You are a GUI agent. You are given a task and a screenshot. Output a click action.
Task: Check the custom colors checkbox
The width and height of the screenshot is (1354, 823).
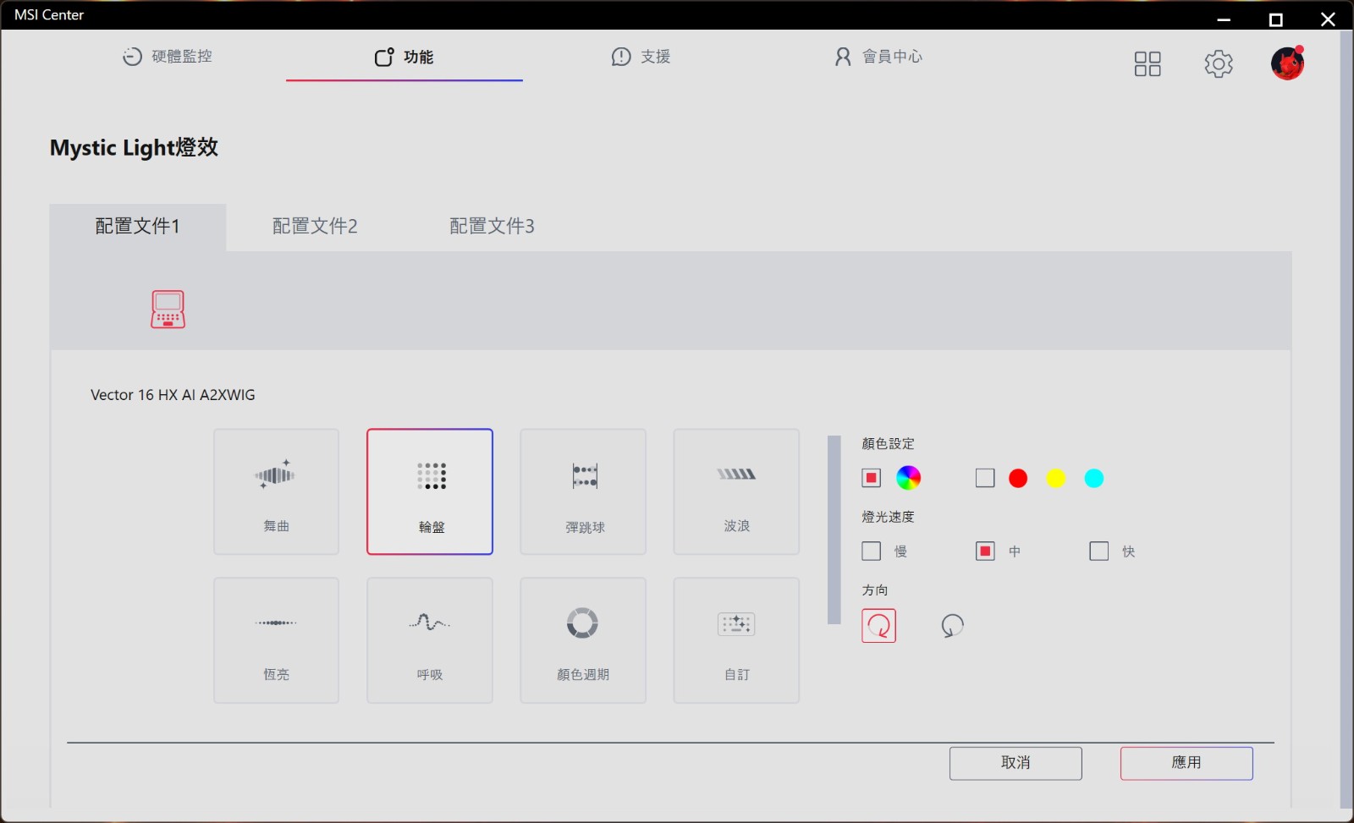click(985, 478)
